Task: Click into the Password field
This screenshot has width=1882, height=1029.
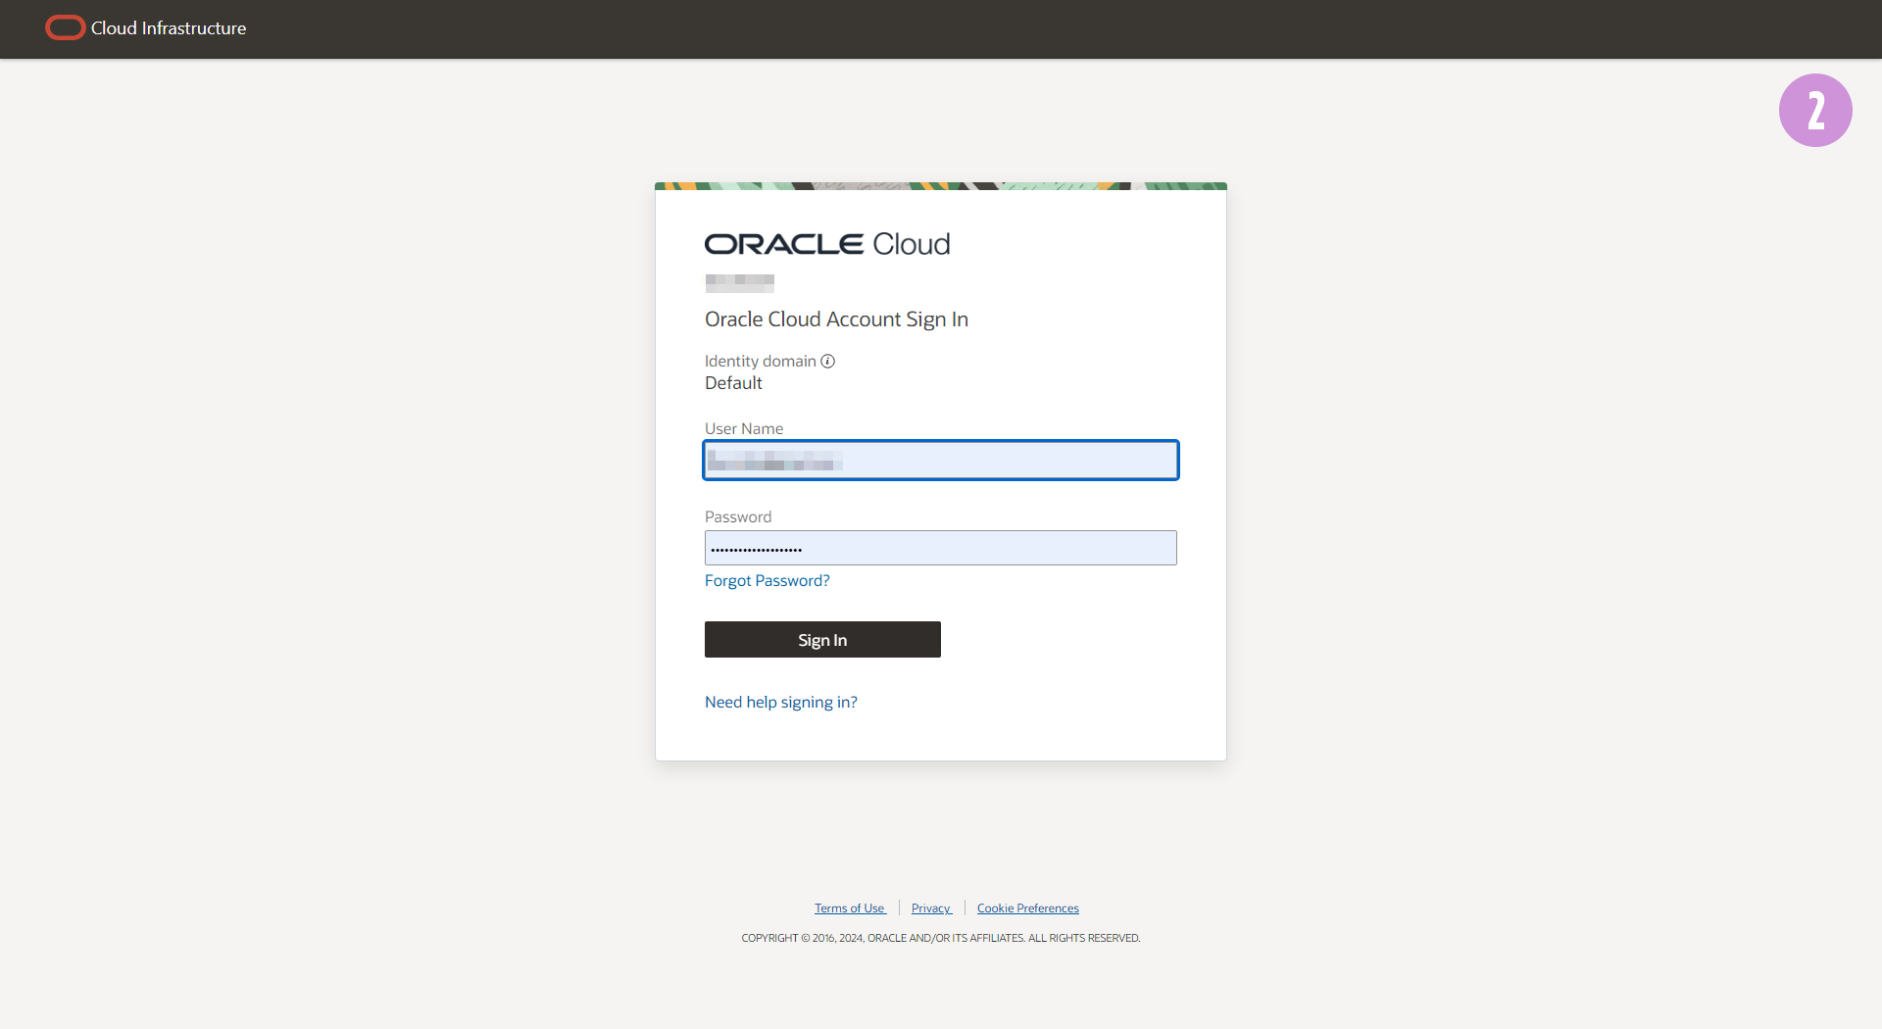Action: click(x=941, y=548)
